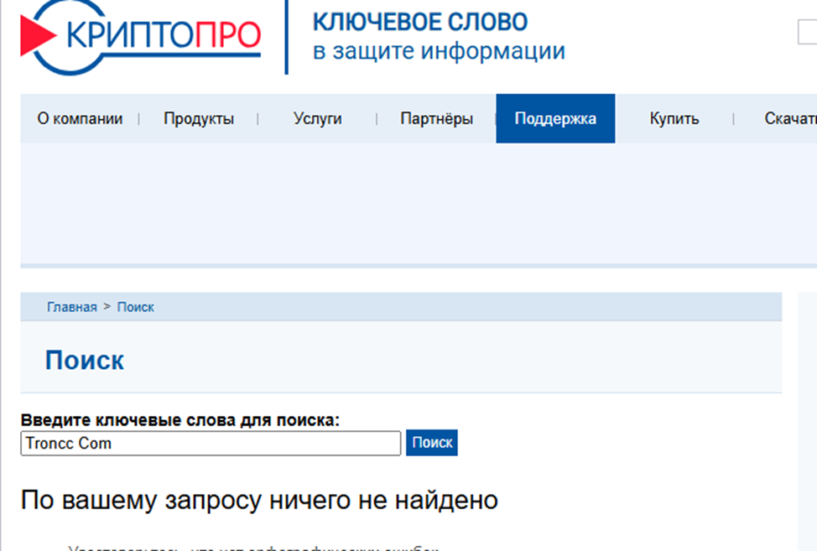The width and height of the screenshot is (817, 551).
Task: Click the Ключевое слово slogan text
Action: [420, 23]
